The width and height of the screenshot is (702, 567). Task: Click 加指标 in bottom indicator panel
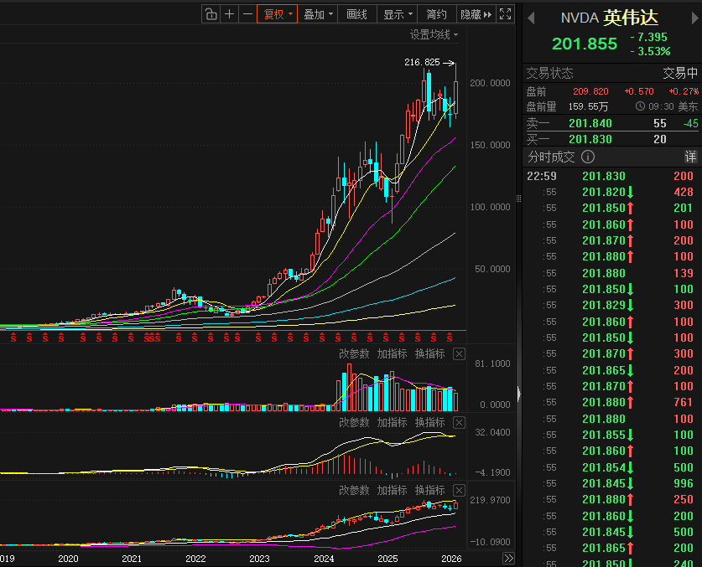point(392,490)
